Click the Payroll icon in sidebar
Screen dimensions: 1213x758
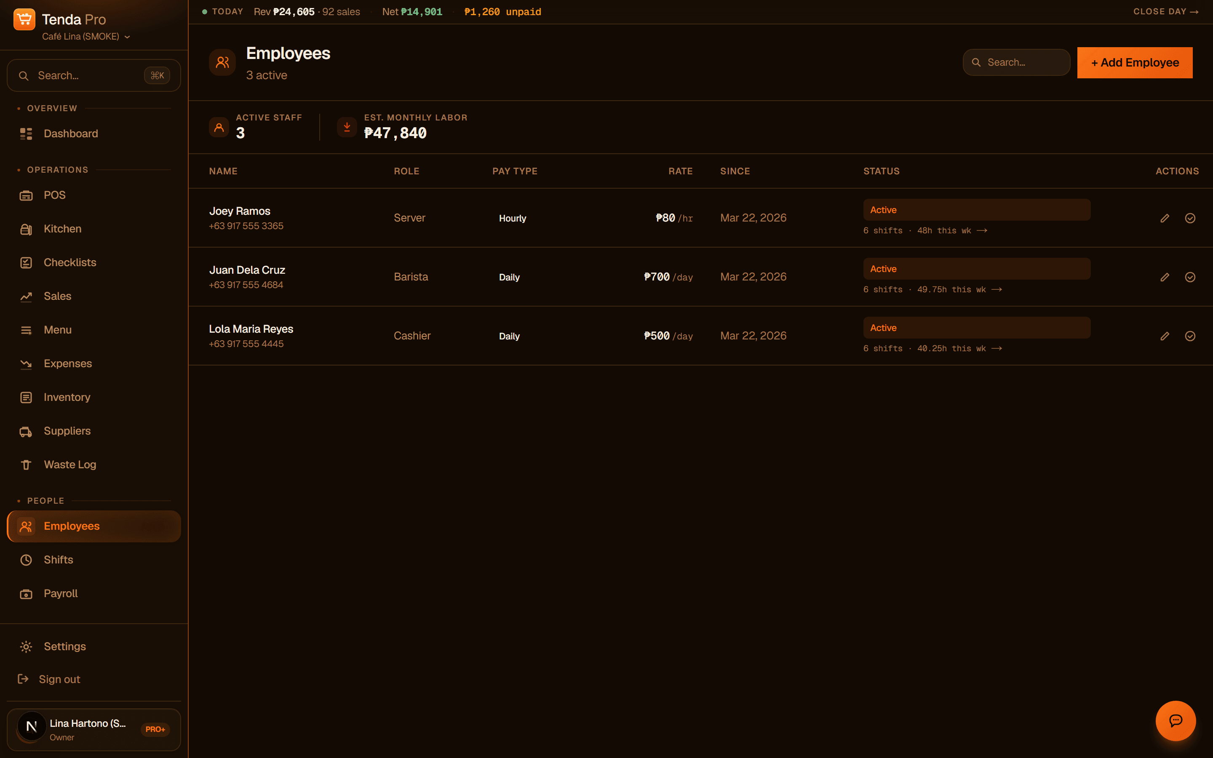[x=26, y=594]
